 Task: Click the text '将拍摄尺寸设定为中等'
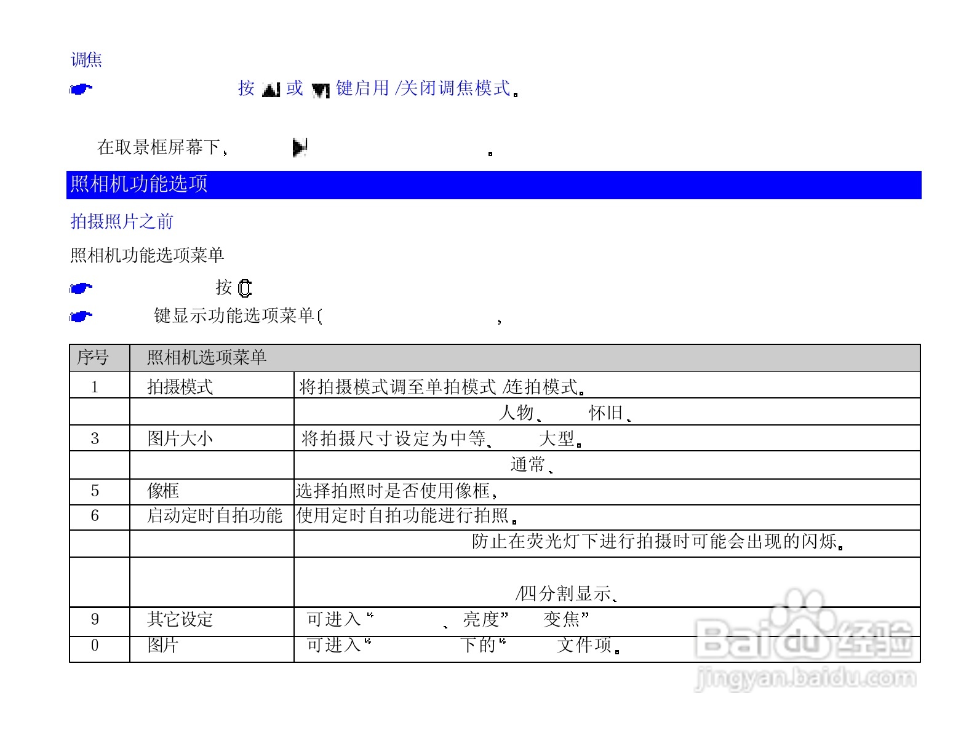pos(394,438)
